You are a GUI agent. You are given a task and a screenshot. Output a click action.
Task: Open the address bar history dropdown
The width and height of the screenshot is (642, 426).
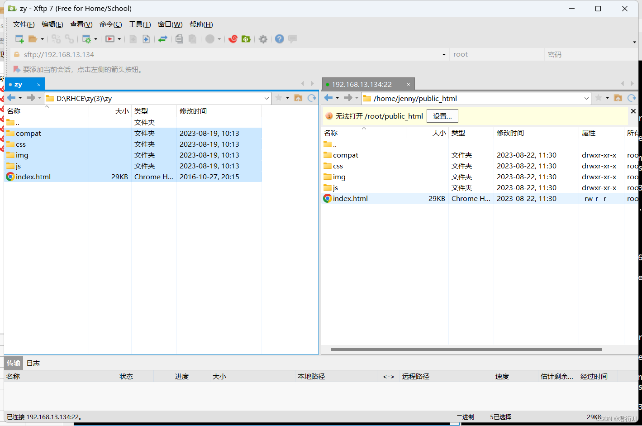[444, 54]
